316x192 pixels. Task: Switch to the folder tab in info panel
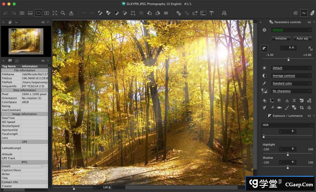(17, 61)
